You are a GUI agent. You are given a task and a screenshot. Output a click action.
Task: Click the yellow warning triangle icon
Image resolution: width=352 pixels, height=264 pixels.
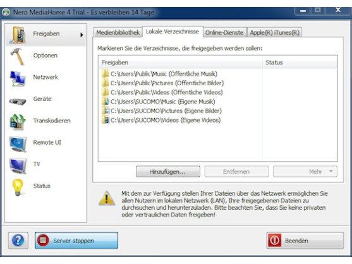[107, 198]
